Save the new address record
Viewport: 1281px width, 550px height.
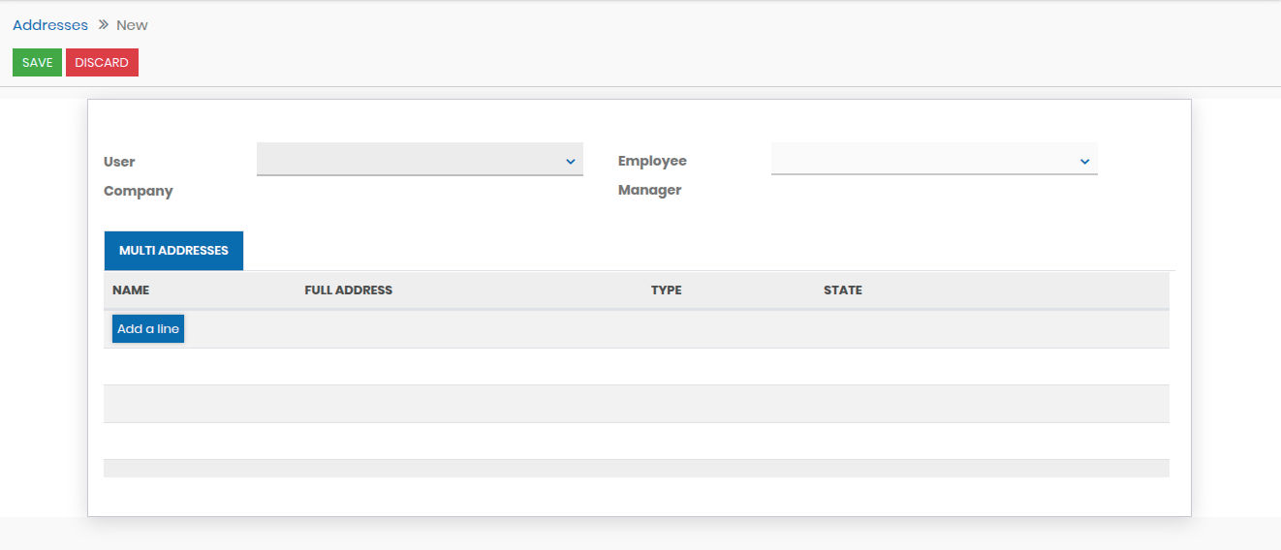tap(37, 63)
